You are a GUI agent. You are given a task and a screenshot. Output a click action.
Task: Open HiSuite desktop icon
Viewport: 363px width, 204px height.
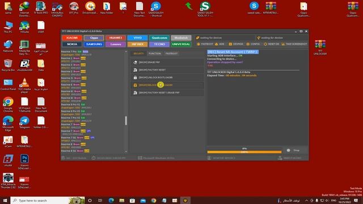[24, 27]
